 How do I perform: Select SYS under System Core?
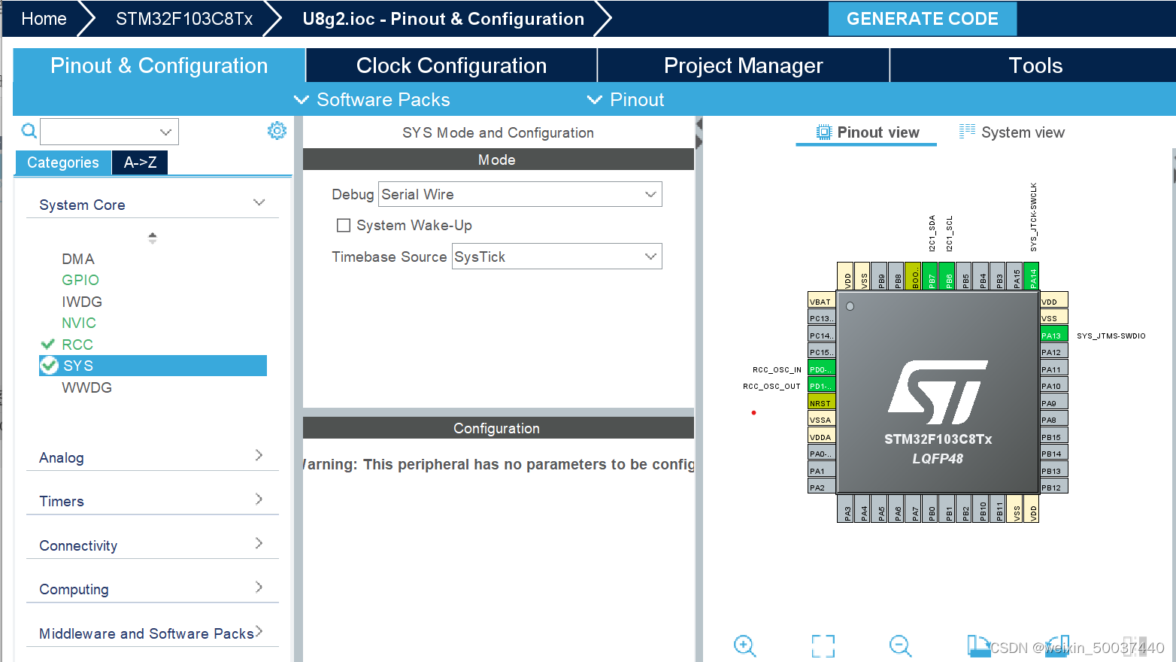click(x=153, y=366)
